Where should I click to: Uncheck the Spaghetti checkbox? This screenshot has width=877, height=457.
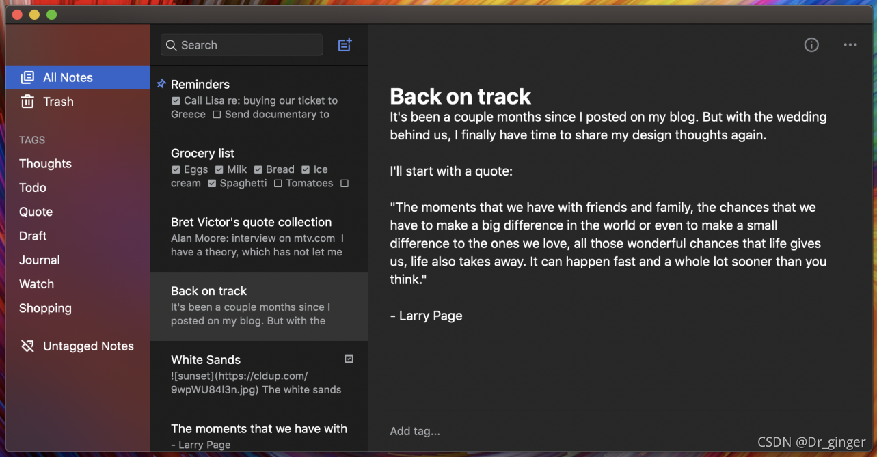[x=212, y=184]
